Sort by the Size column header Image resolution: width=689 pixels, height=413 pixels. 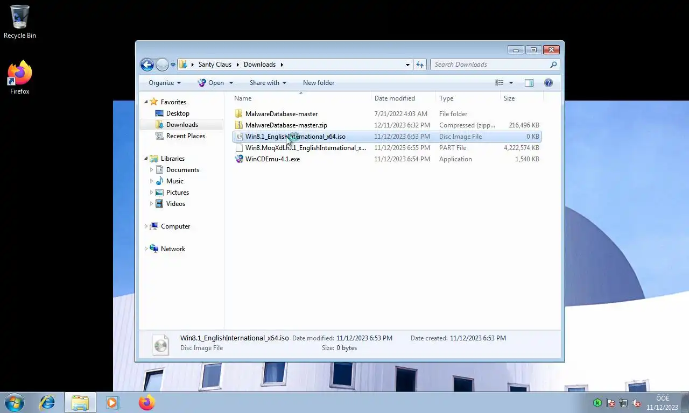521,98
